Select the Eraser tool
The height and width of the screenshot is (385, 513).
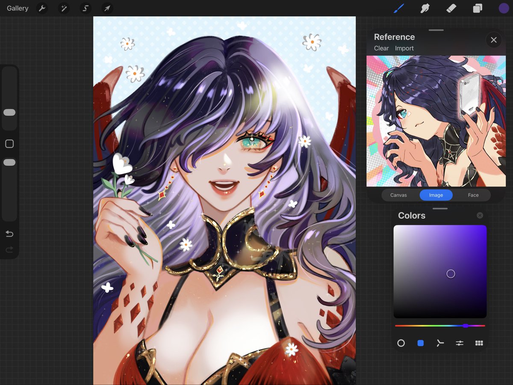pos(451,8)
